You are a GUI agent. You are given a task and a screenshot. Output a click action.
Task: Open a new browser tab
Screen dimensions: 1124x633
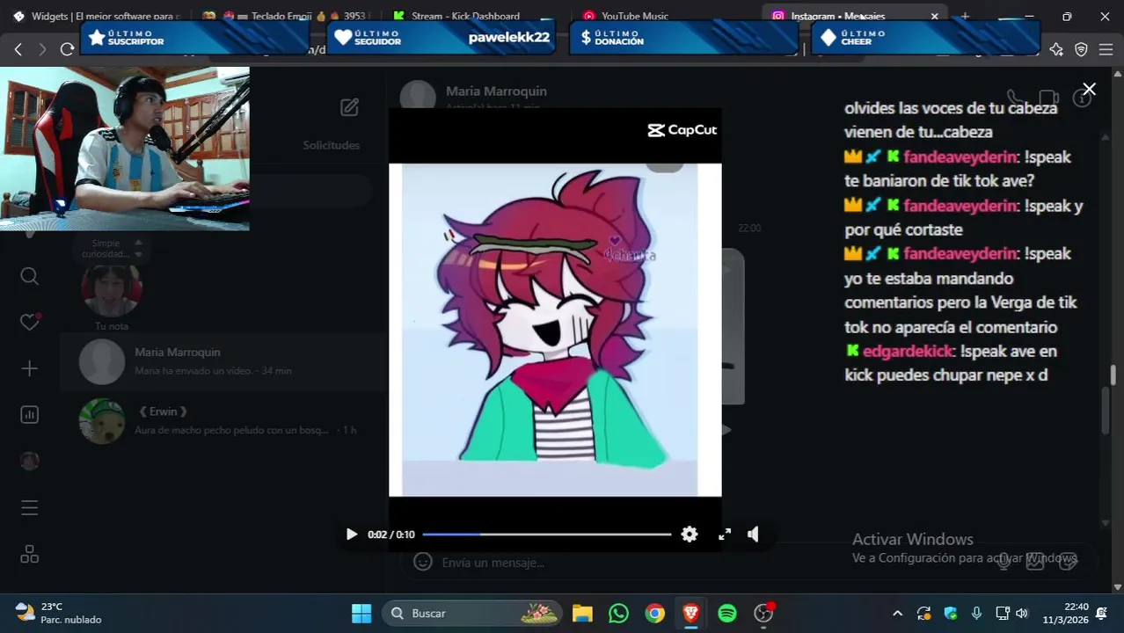(x=965, y=16)
